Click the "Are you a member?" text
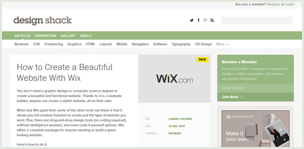Viewport: 304px width, 149px height. (x=251, y=4)
